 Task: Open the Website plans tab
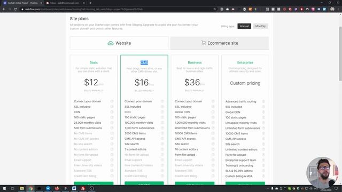tap(119, 43)
